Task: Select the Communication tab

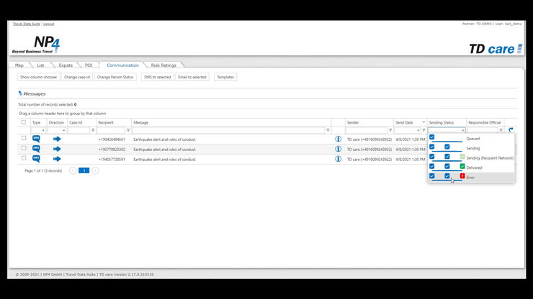Action: pyautogui.click(x=122, y=65)
